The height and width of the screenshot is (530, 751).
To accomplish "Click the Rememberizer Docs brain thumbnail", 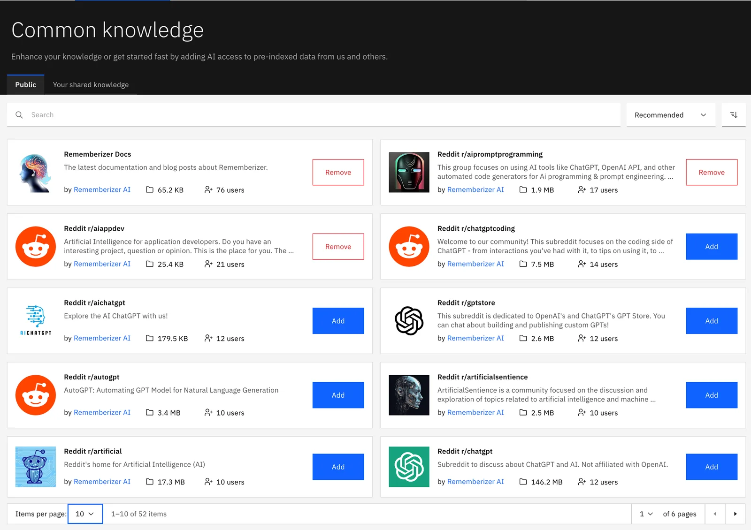I will click(x=36, y=172).
